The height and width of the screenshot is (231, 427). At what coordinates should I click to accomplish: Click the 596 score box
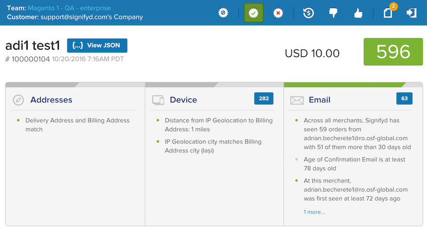[393, 52]
